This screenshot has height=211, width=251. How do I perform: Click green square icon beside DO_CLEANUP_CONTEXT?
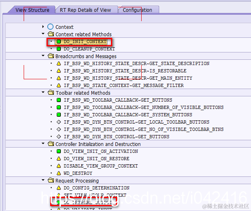click(59, 49)
